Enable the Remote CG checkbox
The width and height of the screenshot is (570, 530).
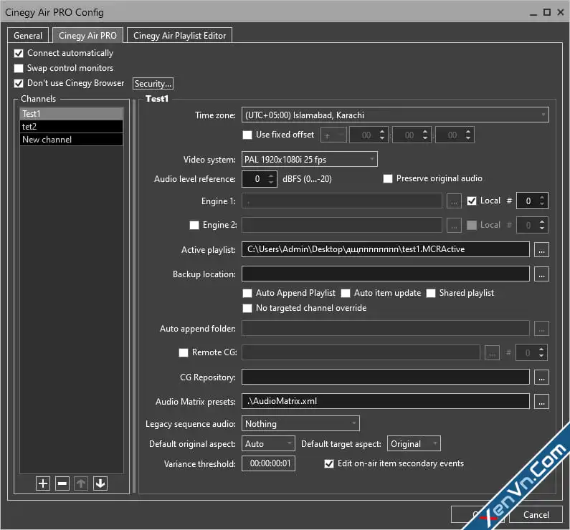tap(184, 352)
